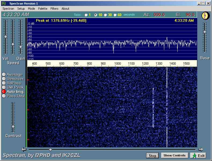Open the Filters menu
This screenshot has width=212, height=161.
click(54, 9)
